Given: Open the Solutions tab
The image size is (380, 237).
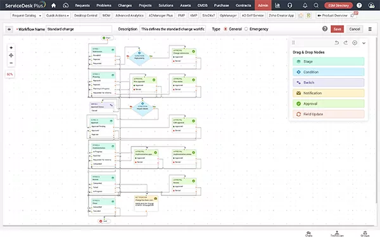Looking at the screenshot, I should [x=166, y=5].
